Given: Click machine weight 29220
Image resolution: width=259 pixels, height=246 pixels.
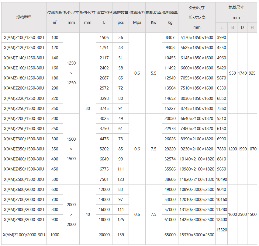Looking at the screenshot, I should [x=170, y=149].
